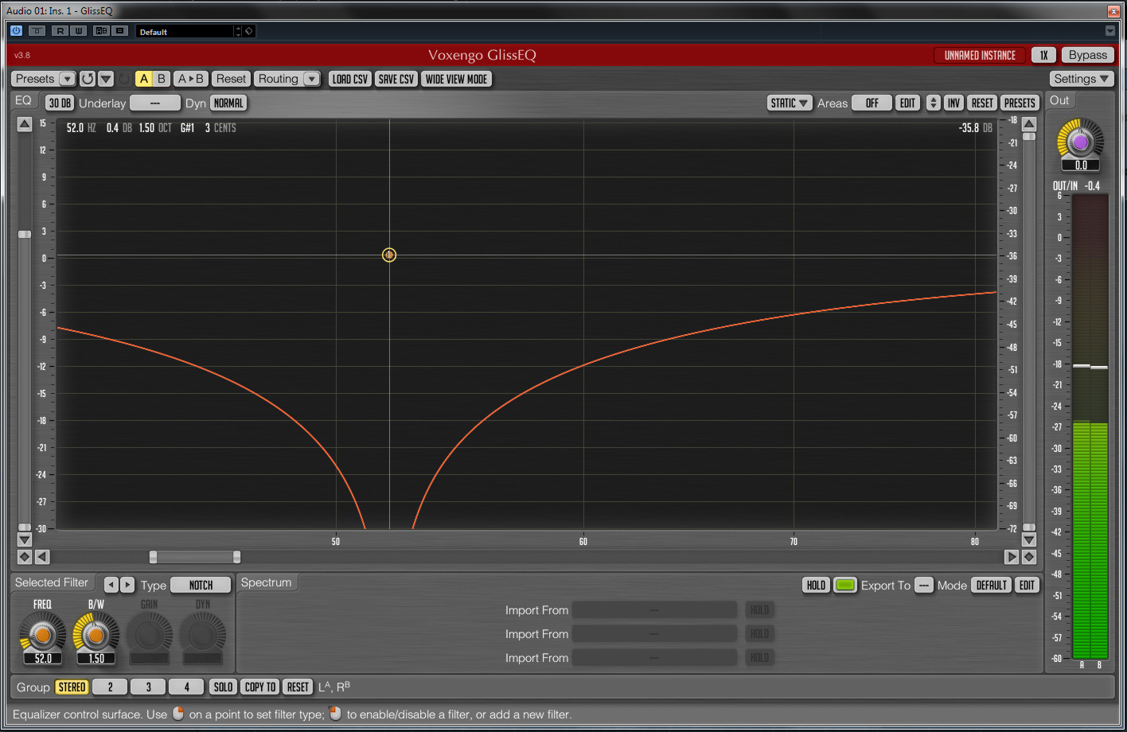The height and width of the screenshot is (732, 1127).
Task: Enable the R read automation button
Action: click(60, 30)
